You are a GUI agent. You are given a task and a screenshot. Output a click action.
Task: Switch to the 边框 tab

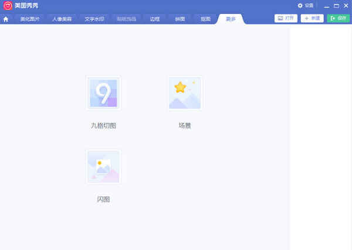click(x=155, y=19)
